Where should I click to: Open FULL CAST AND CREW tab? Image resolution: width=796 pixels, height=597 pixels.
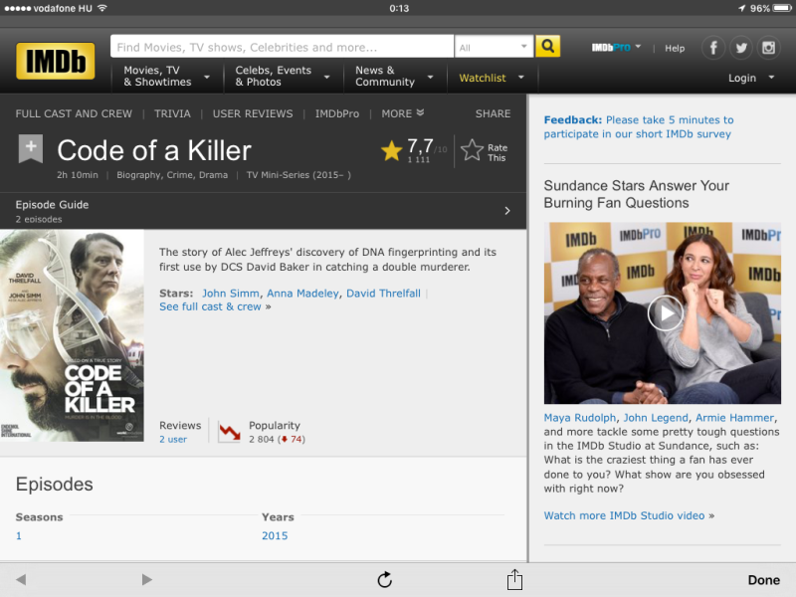tap(74, 113)
